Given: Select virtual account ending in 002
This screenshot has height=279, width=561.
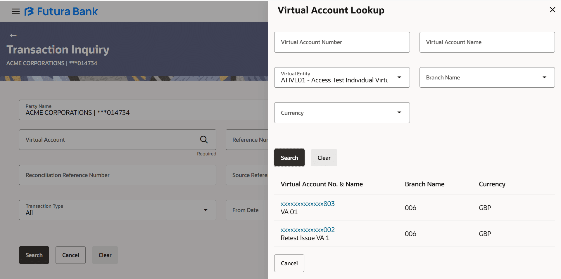Looking at the screenshot, I should pos(308,230).
